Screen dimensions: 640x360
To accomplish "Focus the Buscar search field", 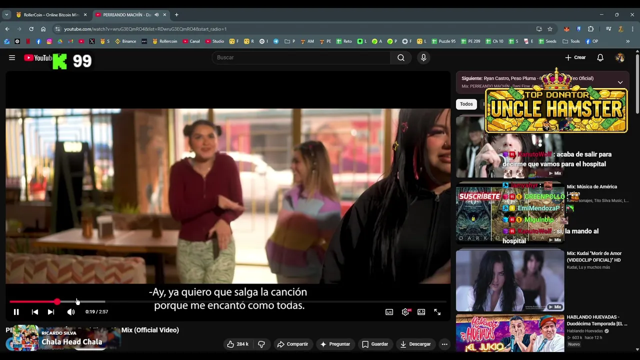I will coord(301,57).
